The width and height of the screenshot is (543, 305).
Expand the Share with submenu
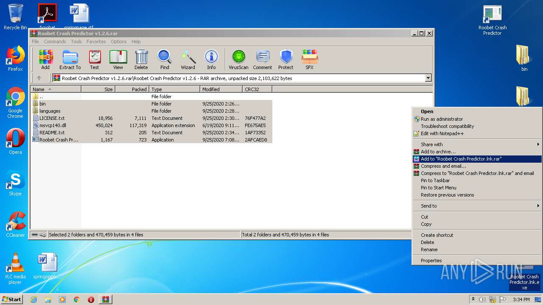[x=477, y=144]
